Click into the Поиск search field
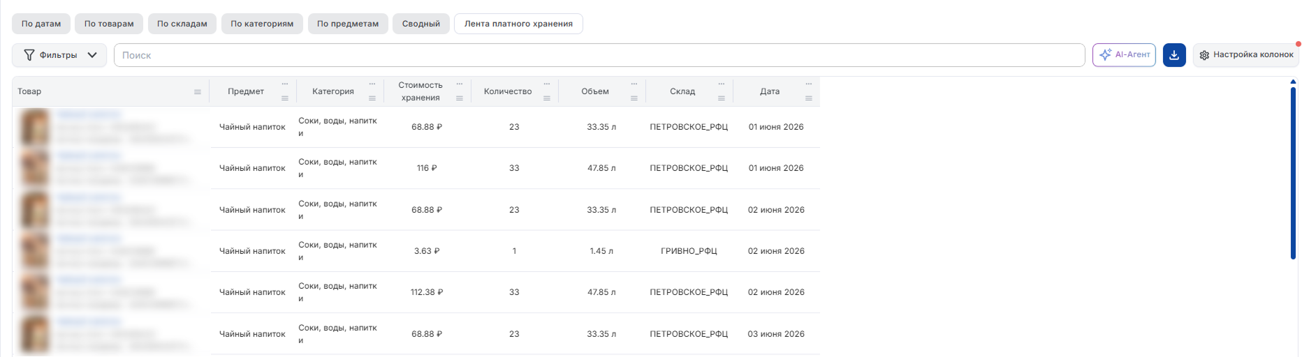 click(599, 55)
